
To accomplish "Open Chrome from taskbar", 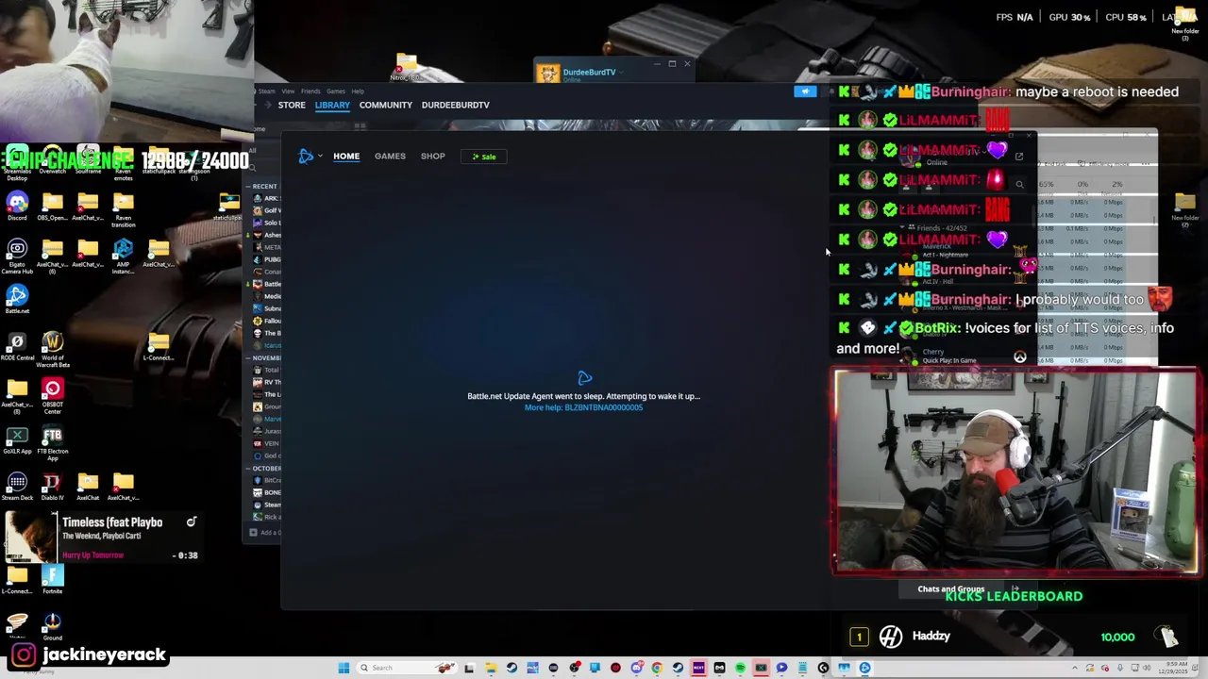I will pos(657,668).
